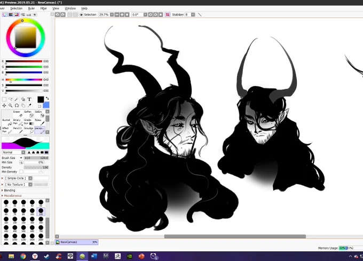Click the zoom out minus button

tap(117, 14)
